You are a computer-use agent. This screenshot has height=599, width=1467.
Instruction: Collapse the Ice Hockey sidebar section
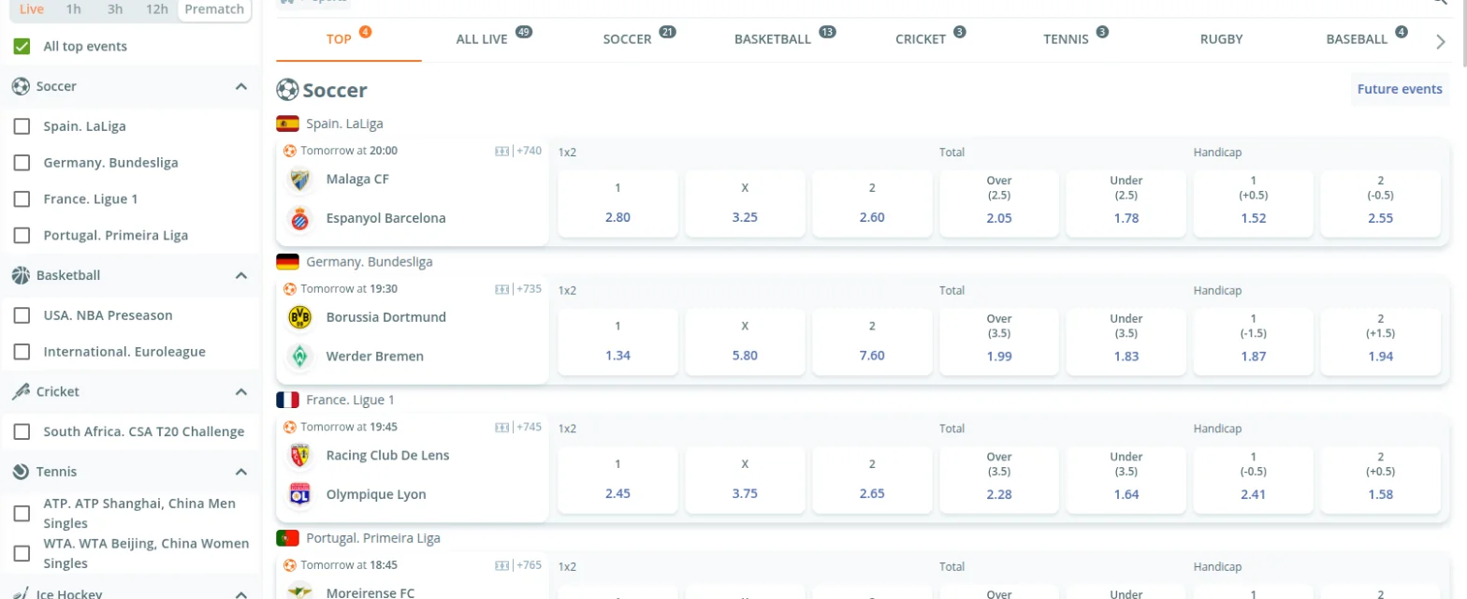tap(241, 593)
